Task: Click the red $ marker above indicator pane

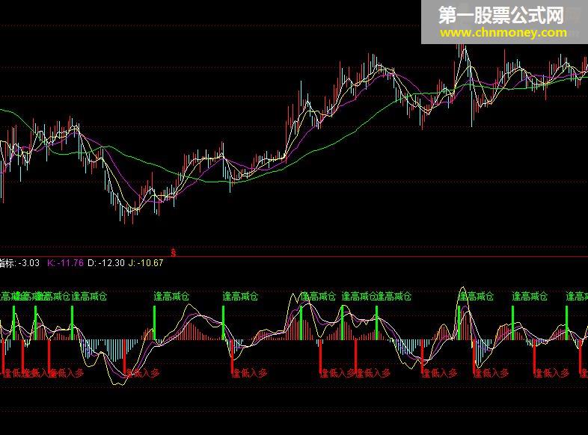Action: 174,253
